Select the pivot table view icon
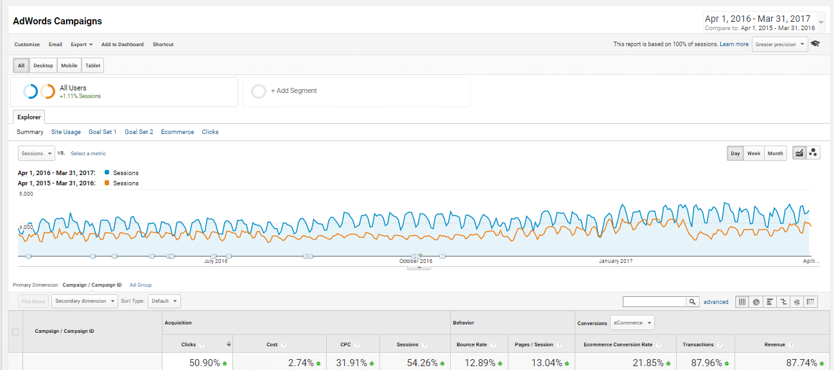 click(x=811, y=301)
